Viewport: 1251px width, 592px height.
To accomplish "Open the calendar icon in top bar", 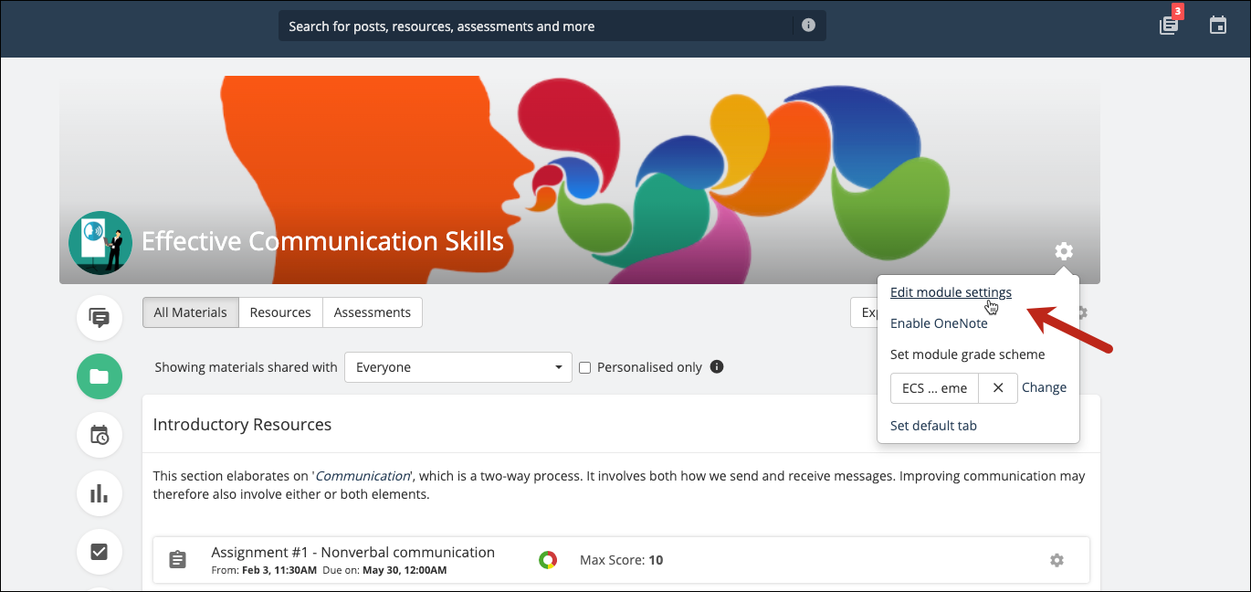I will tap(1218, 26).
